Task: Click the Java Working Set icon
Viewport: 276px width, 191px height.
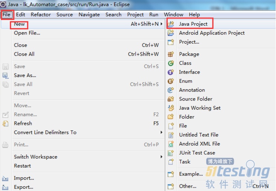Action: (x=171, y=108)
